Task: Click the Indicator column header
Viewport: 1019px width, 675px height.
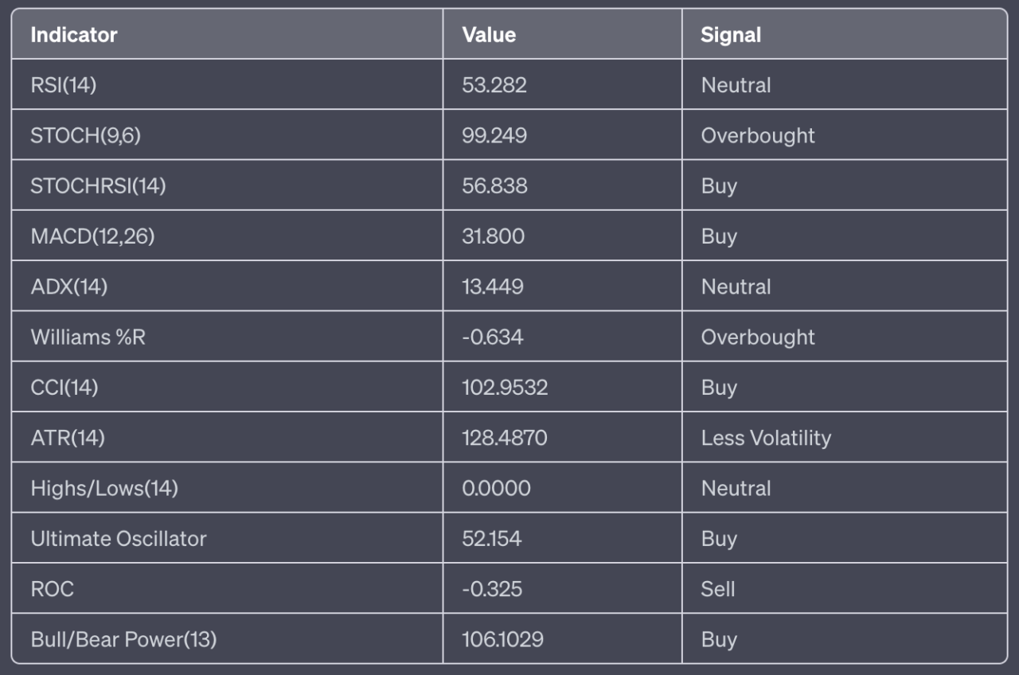Action: coord(74,35)
